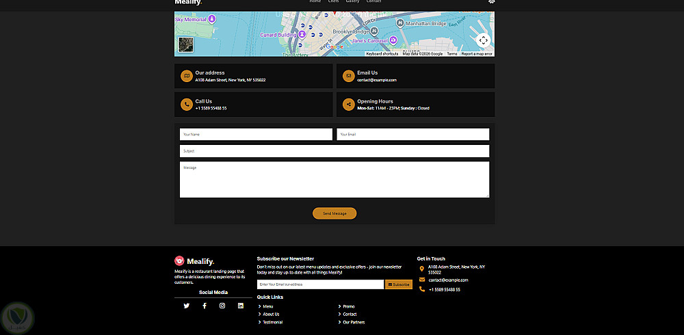684x335 pixels.
Task: Open the map Terms link
Action: (452, 54)
